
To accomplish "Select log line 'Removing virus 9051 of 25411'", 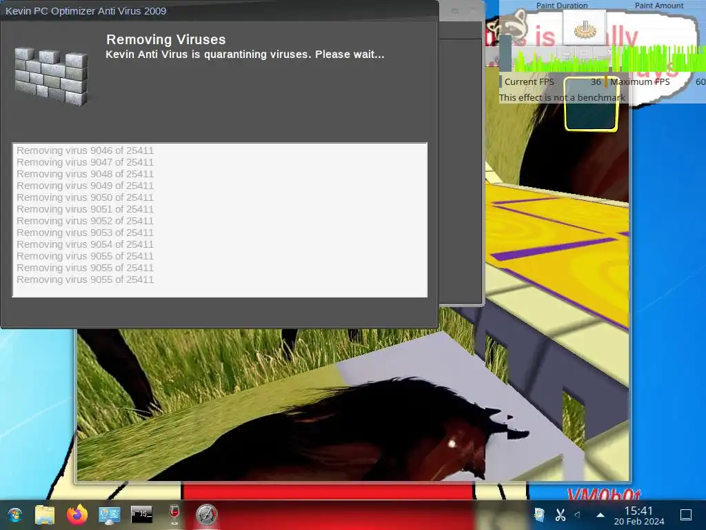I will pyautogui.click(x=85, y=209).
